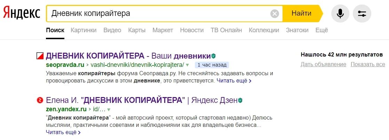Click the seopravda.ru result favicon
Image resolution: width=389 pixels, height=140 pixels.
tap(40, 56)
